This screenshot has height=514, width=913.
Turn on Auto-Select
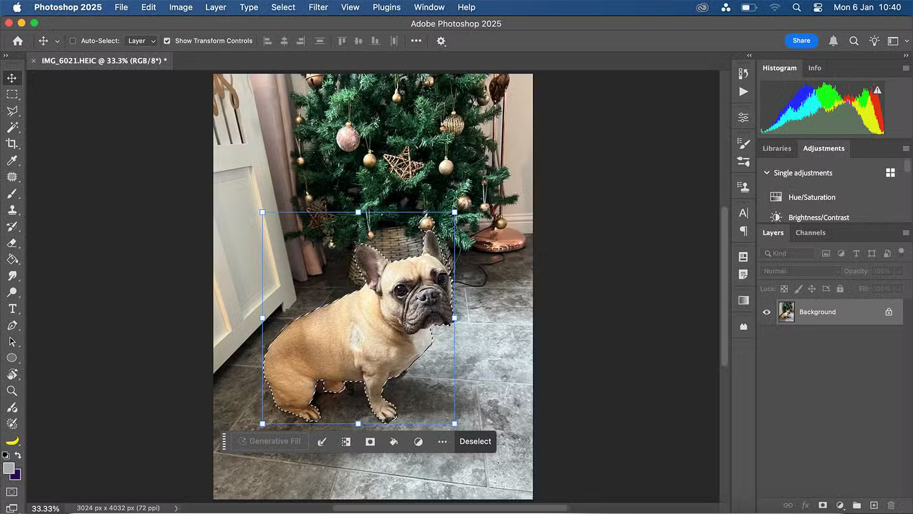[72, 40]
